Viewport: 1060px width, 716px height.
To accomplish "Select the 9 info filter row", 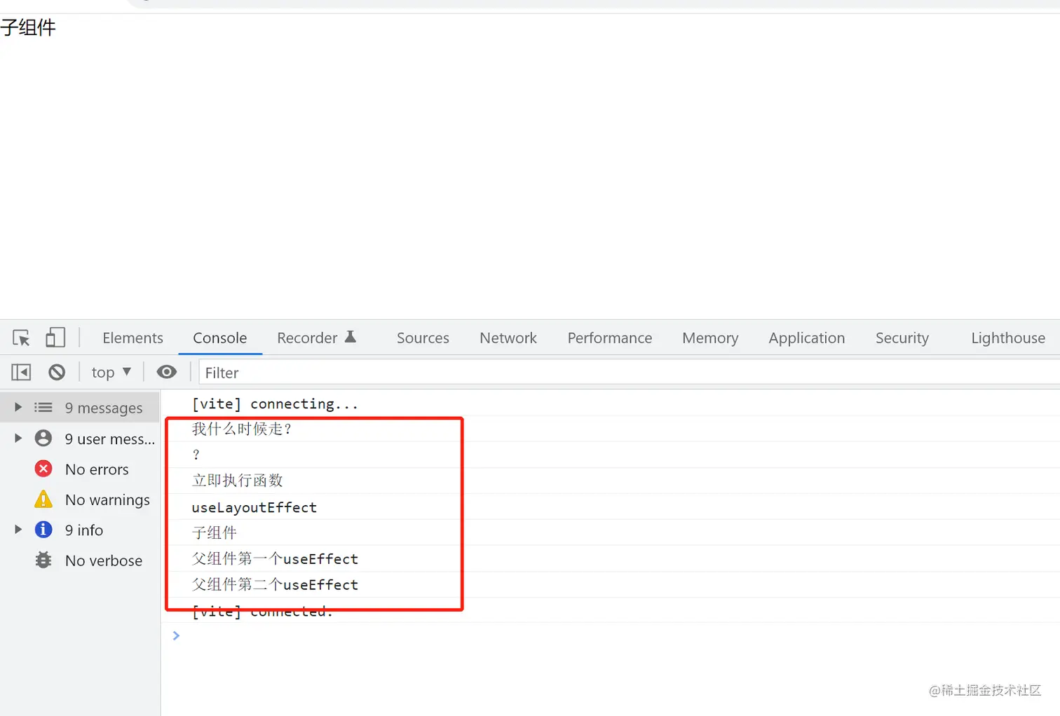I will point(80,530).
